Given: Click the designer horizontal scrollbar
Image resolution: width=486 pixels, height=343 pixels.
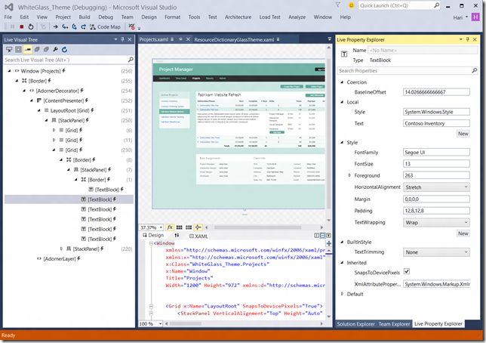Looking at the screenshot, I should tap(257, 227).
